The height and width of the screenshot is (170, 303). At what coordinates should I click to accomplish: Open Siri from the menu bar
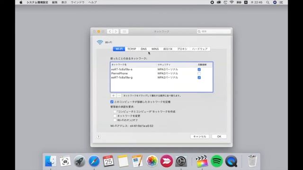pos(275,2)
